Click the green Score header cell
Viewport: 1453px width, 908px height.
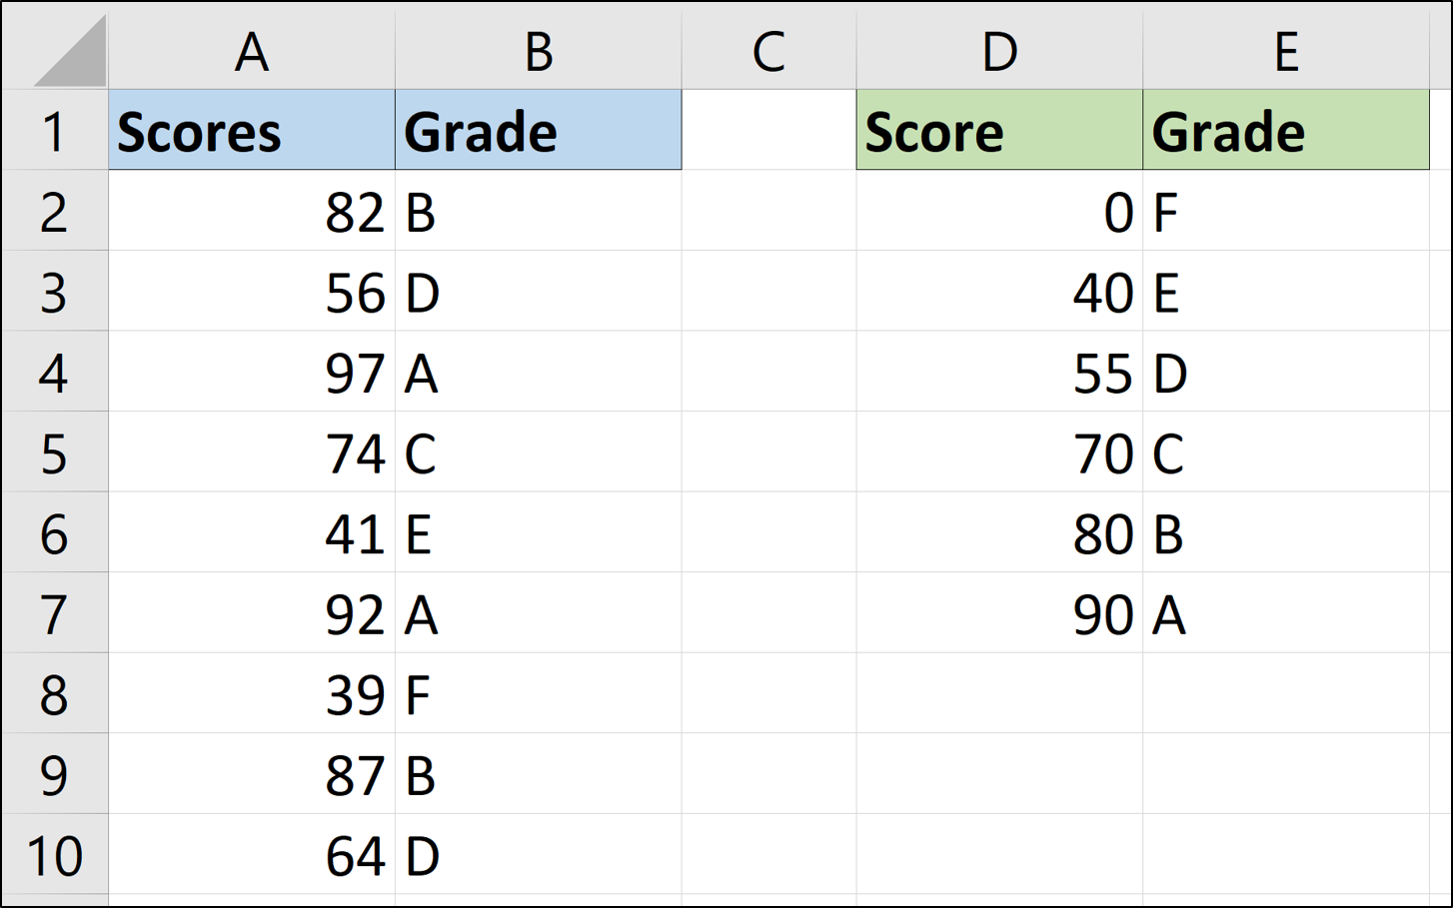pyautogui.click(x=999, y=132)
